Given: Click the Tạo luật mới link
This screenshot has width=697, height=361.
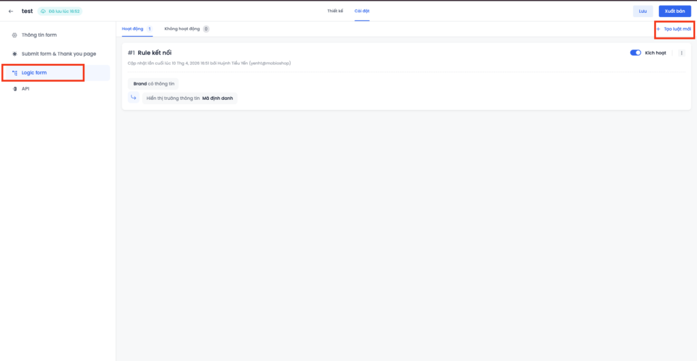Looking at the screenshot, I should (x=677, y=29).
